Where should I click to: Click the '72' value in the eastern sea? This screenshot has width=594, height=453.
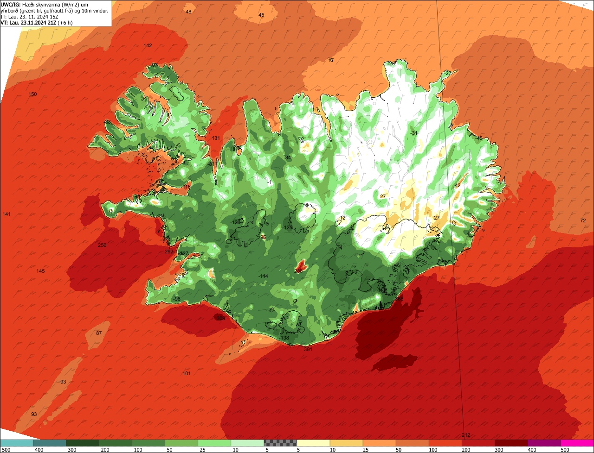pyautogui.click(x=583, y=220)
